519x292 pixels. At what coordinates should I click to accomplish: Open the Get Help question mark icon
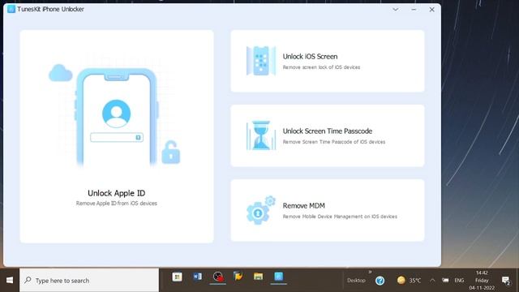pos(380,281)
